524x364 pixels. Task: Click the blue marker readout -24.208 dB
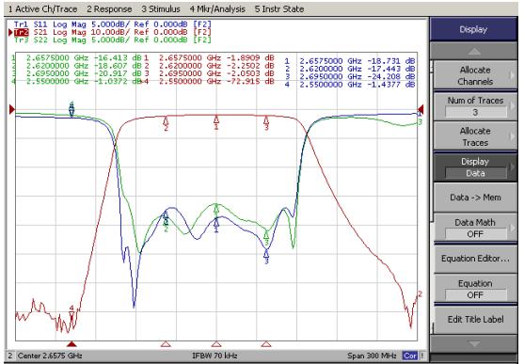tap(391, 76)
